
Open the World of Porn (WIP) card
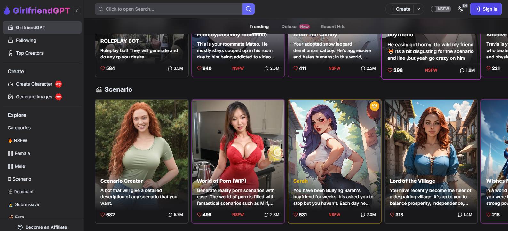tap(238, 161)
